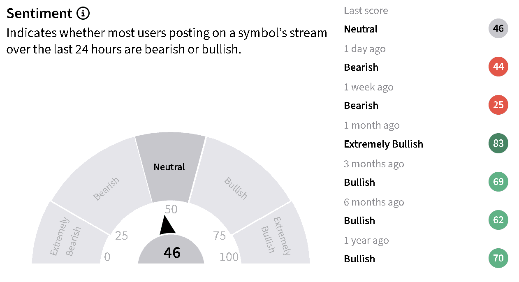Click the Neutral label under Last score
The width and height of the screenshot is (519, 282).
click(x=361, y=29)
